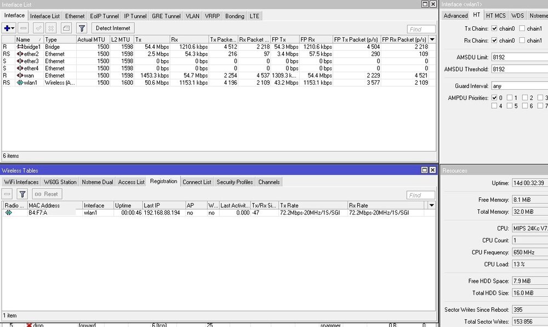The image size is (548, 327).
Task: Toggle AMPDU Priorities 1 checkbox
Action: [510, 98]
